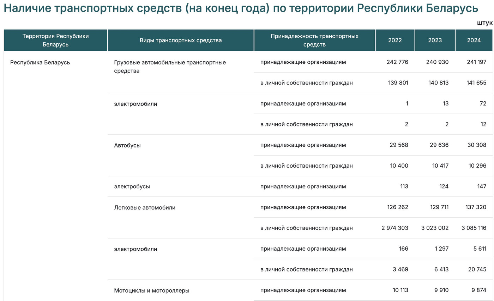Select the 'Виды транспортных средства' column header
The width and height of the screenshot is (494, 301).
(181, 40)
